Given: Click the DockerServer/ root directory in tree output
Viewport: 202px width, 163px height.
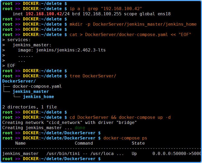Looking at the screenshot, I should click(19, 81).
